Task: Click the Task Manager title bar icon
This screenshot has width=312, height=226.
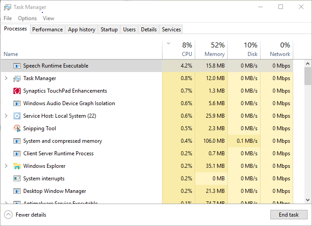Action: pos(8,7)
